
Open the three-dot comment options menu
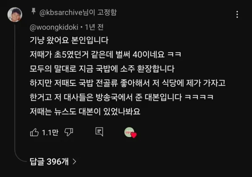point(237,14)
